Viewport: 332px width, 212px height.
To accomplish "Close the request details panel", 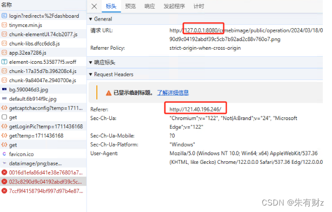I will pos(94,6).
